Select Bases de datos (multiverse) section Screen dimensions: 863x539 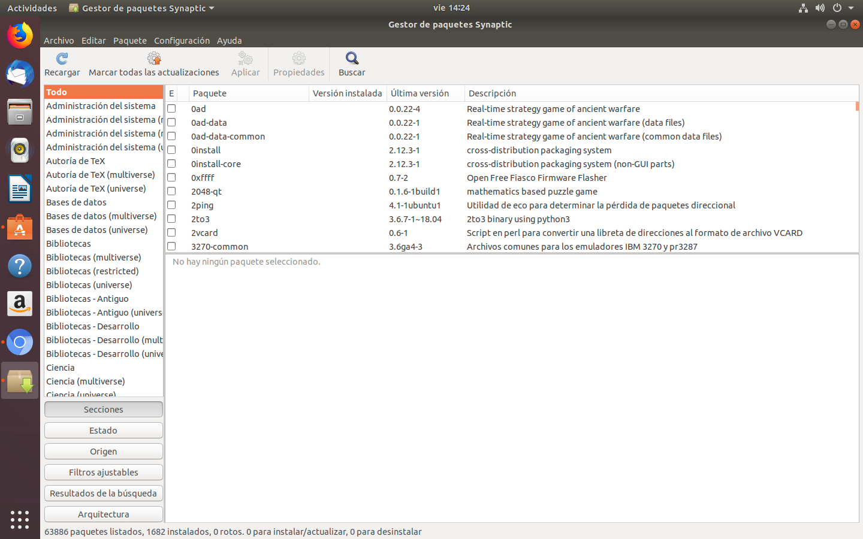104,216
